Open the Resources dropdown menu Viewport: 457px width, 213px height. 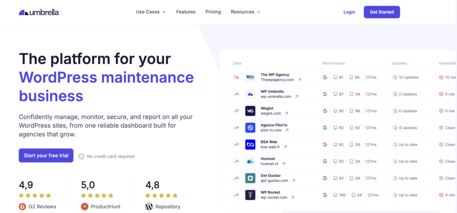[245, 12]
